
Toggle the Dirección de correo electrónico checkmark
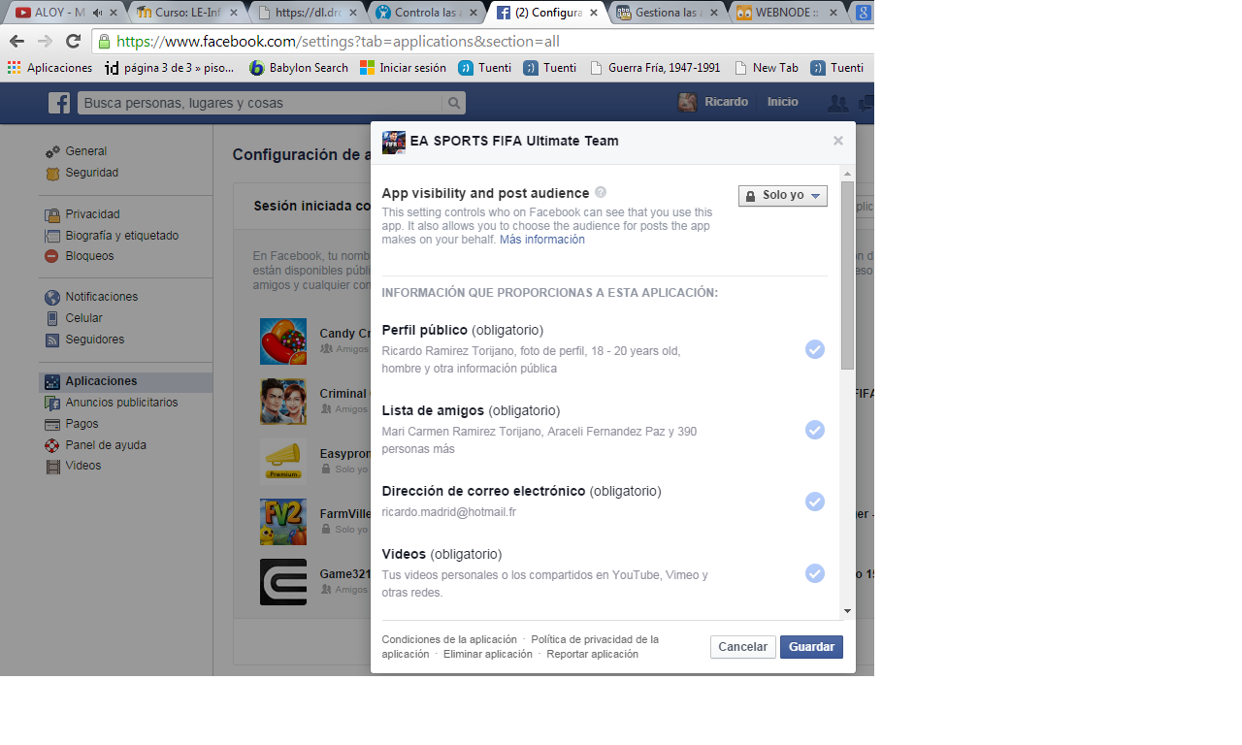815,502
